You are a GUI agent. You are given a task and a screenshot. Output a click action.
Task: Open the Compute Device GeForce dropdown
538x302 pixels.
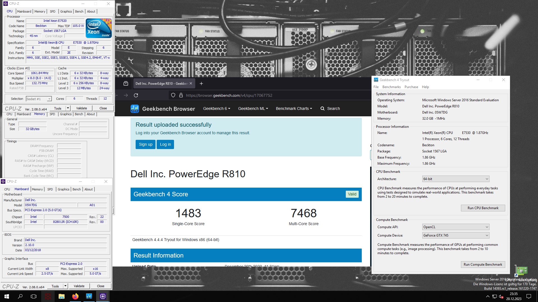(x=456, y=235)
